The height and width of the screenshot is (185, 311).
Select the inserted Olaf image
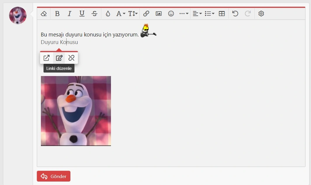point(76,111)
